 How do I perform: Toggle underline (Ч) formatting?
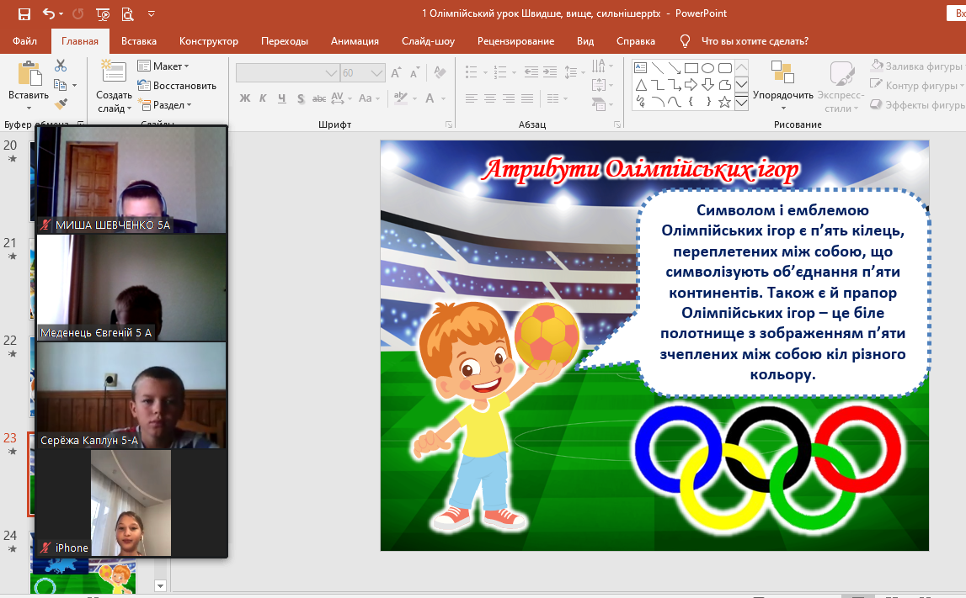click(281, 98)
